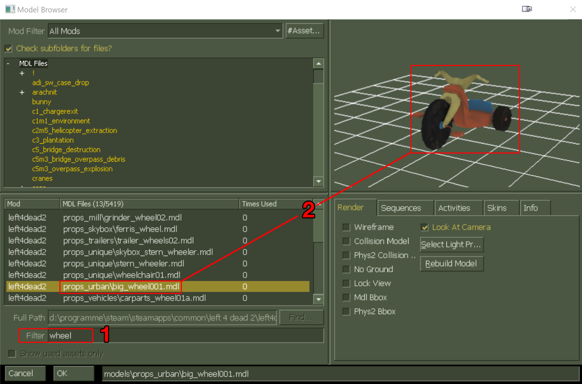Enable the No Ground option
Image resolution: width=582 pixels, height=384 pixels.
point(346,269)
